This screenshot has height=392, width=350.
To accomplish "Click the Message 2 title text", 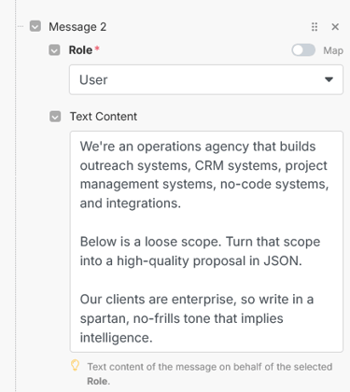I will pos(77,27).
